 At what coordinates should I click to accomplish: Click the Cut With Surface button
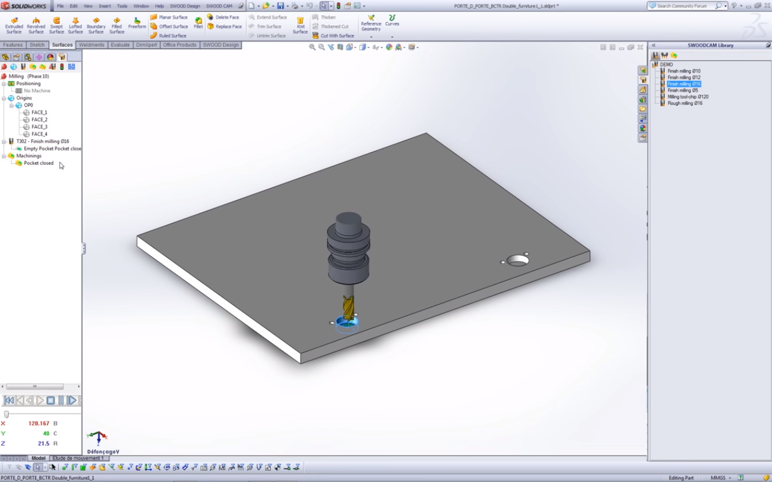click(333, 35)
